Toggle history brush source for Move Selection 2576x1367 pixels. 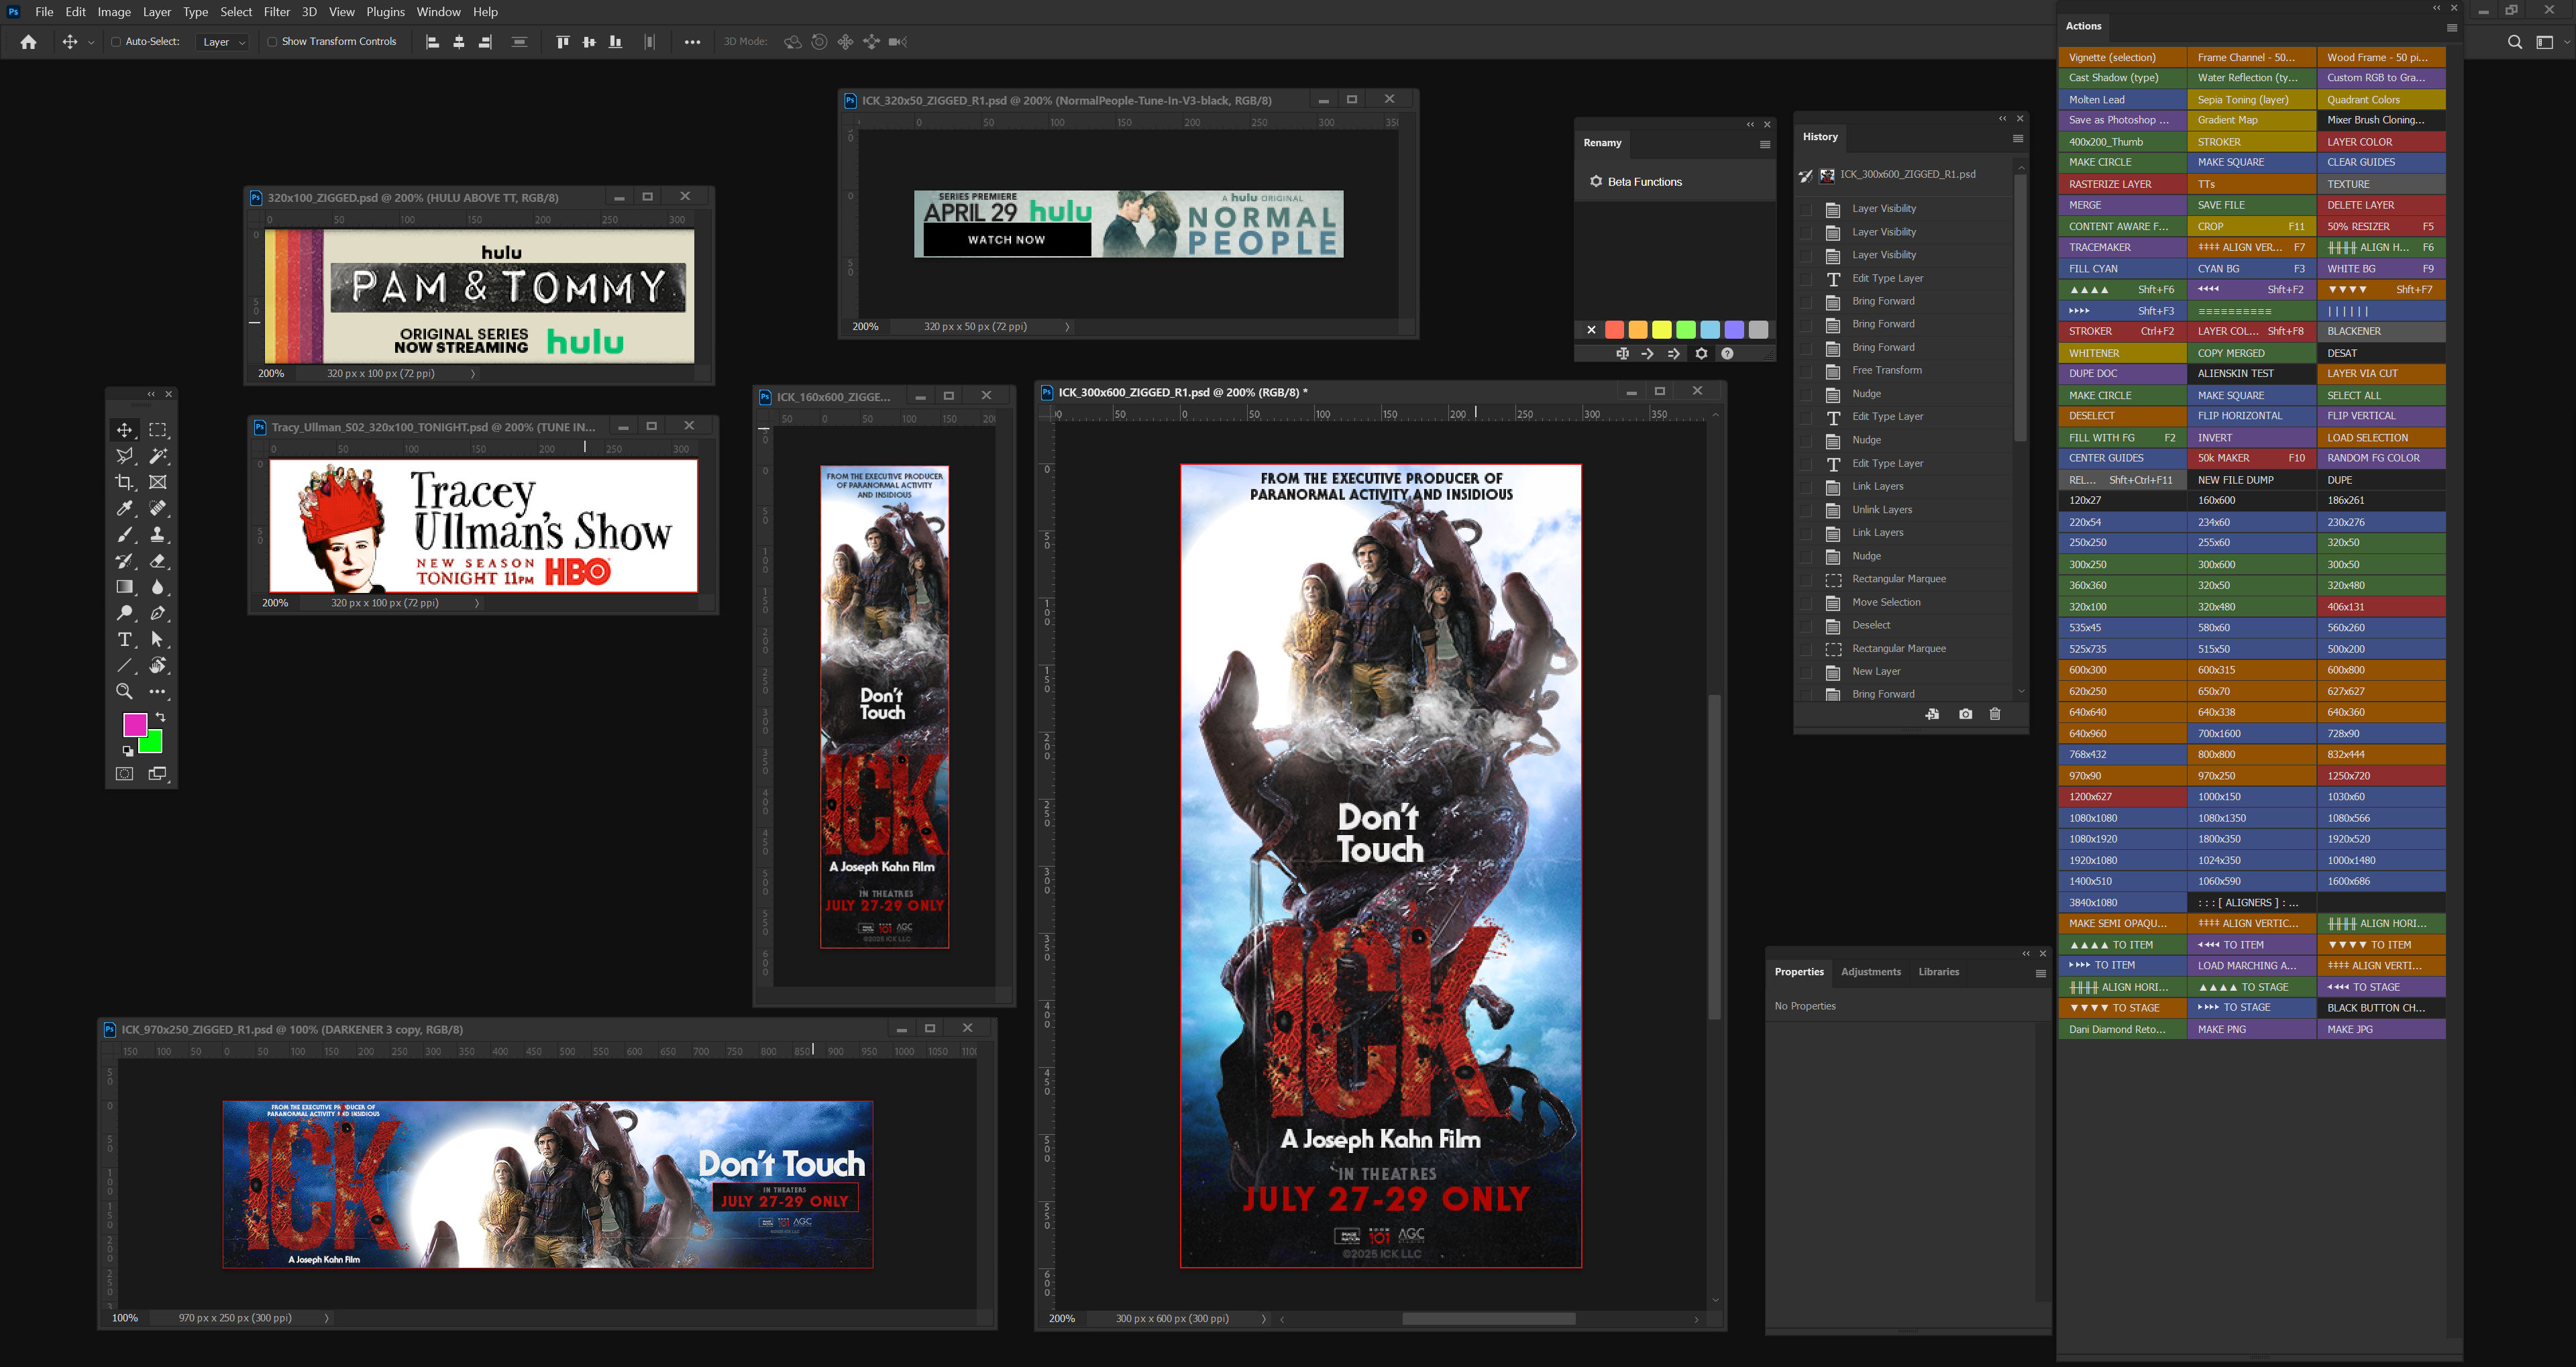click(1806, 603)
